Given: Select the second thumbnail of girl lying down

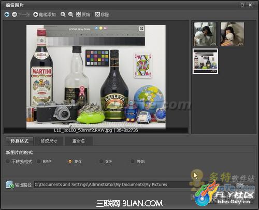Looking at the screenshot, I should (x=232, y=34).
